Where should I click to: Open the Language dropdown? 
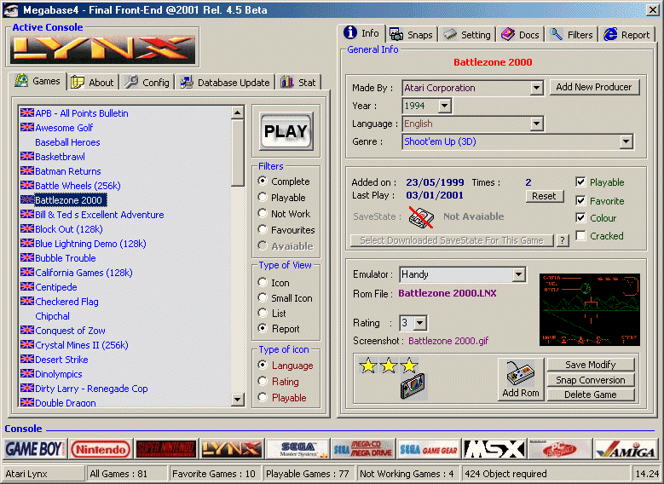(536, 124)
